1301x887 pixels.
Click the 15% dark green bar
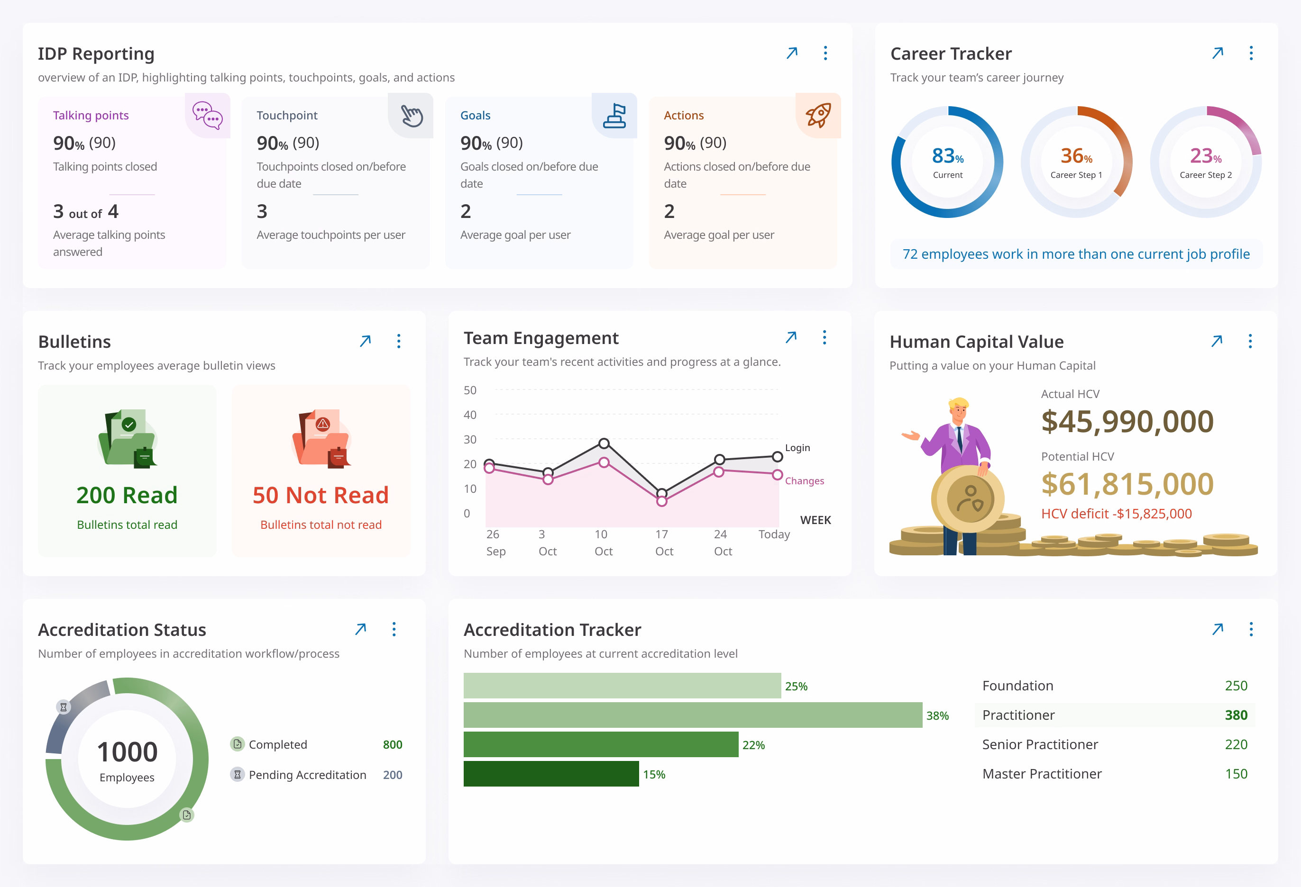click(x=551, y=773)
